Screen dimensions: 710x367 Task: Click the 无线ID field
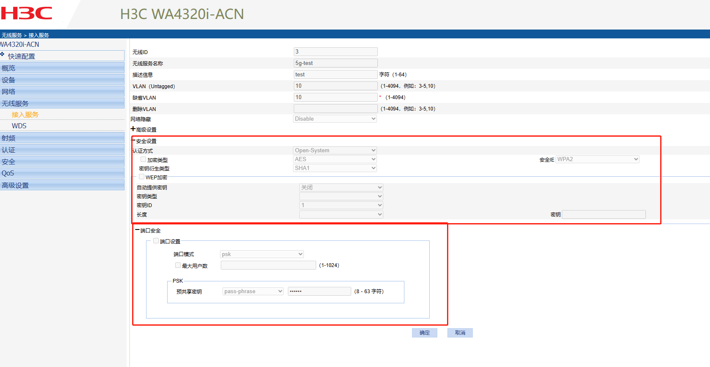click(336, 52)
